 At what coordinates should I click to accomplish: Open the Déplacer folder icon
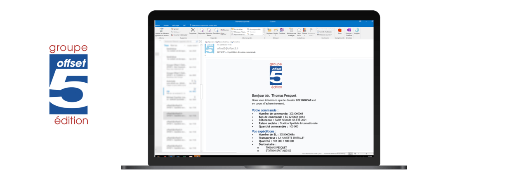pos(269,30)
